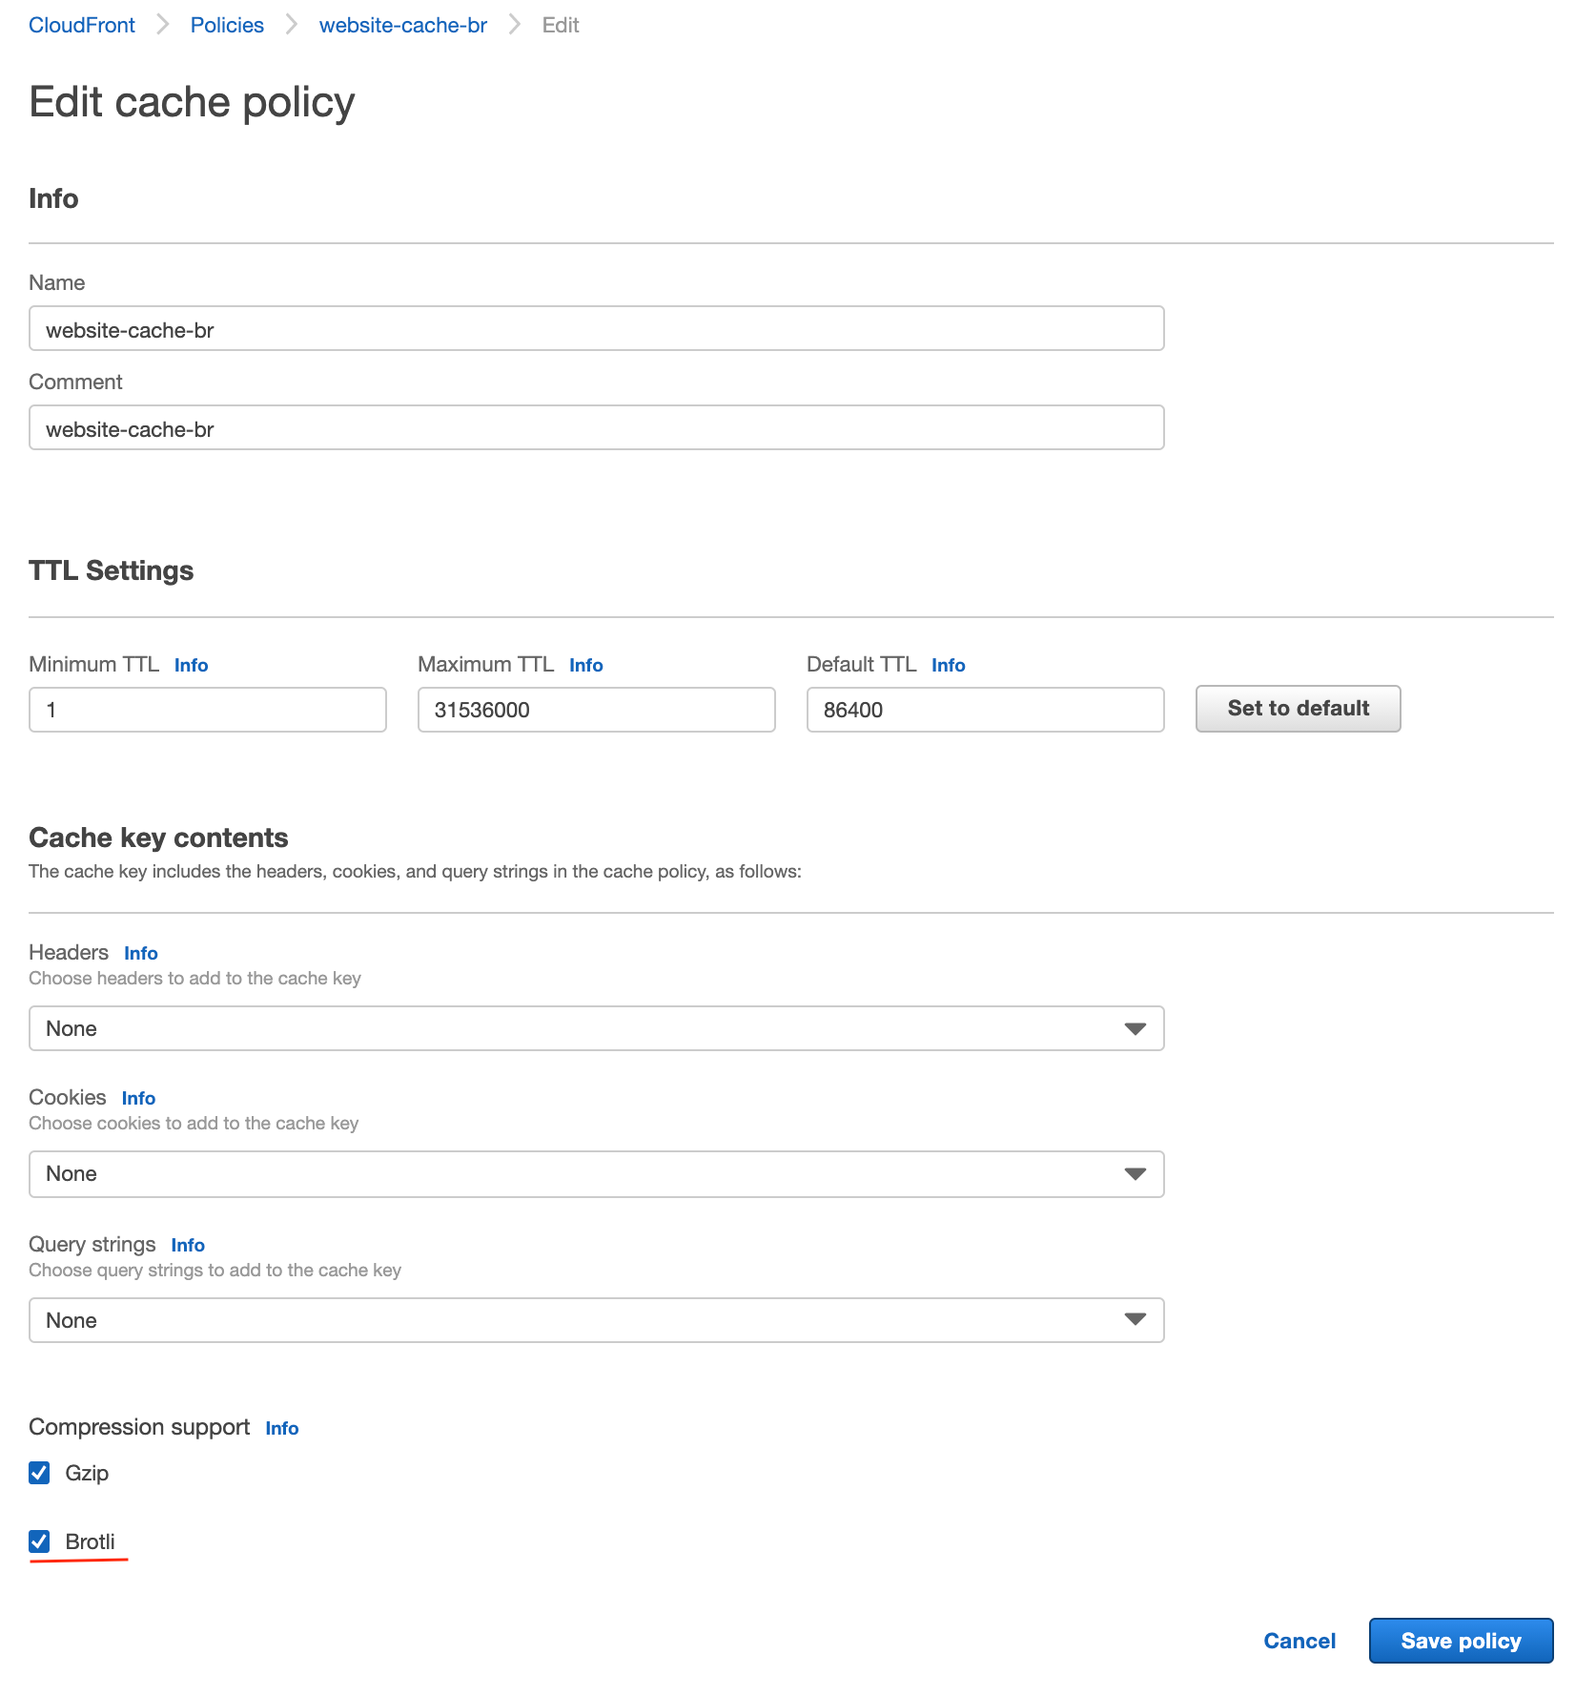The width and height of the screenshot is (1596, 1696).
Task: Click the Set to default button
Action: [x=1298, y=709]
